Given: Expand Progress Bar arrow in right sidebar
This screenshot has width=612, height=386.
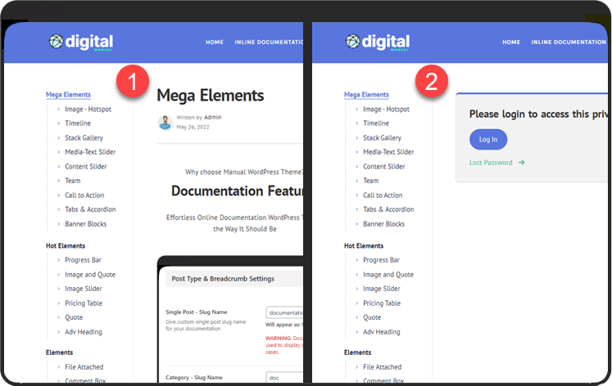Looking at the screenshot, I should point(356,260).
